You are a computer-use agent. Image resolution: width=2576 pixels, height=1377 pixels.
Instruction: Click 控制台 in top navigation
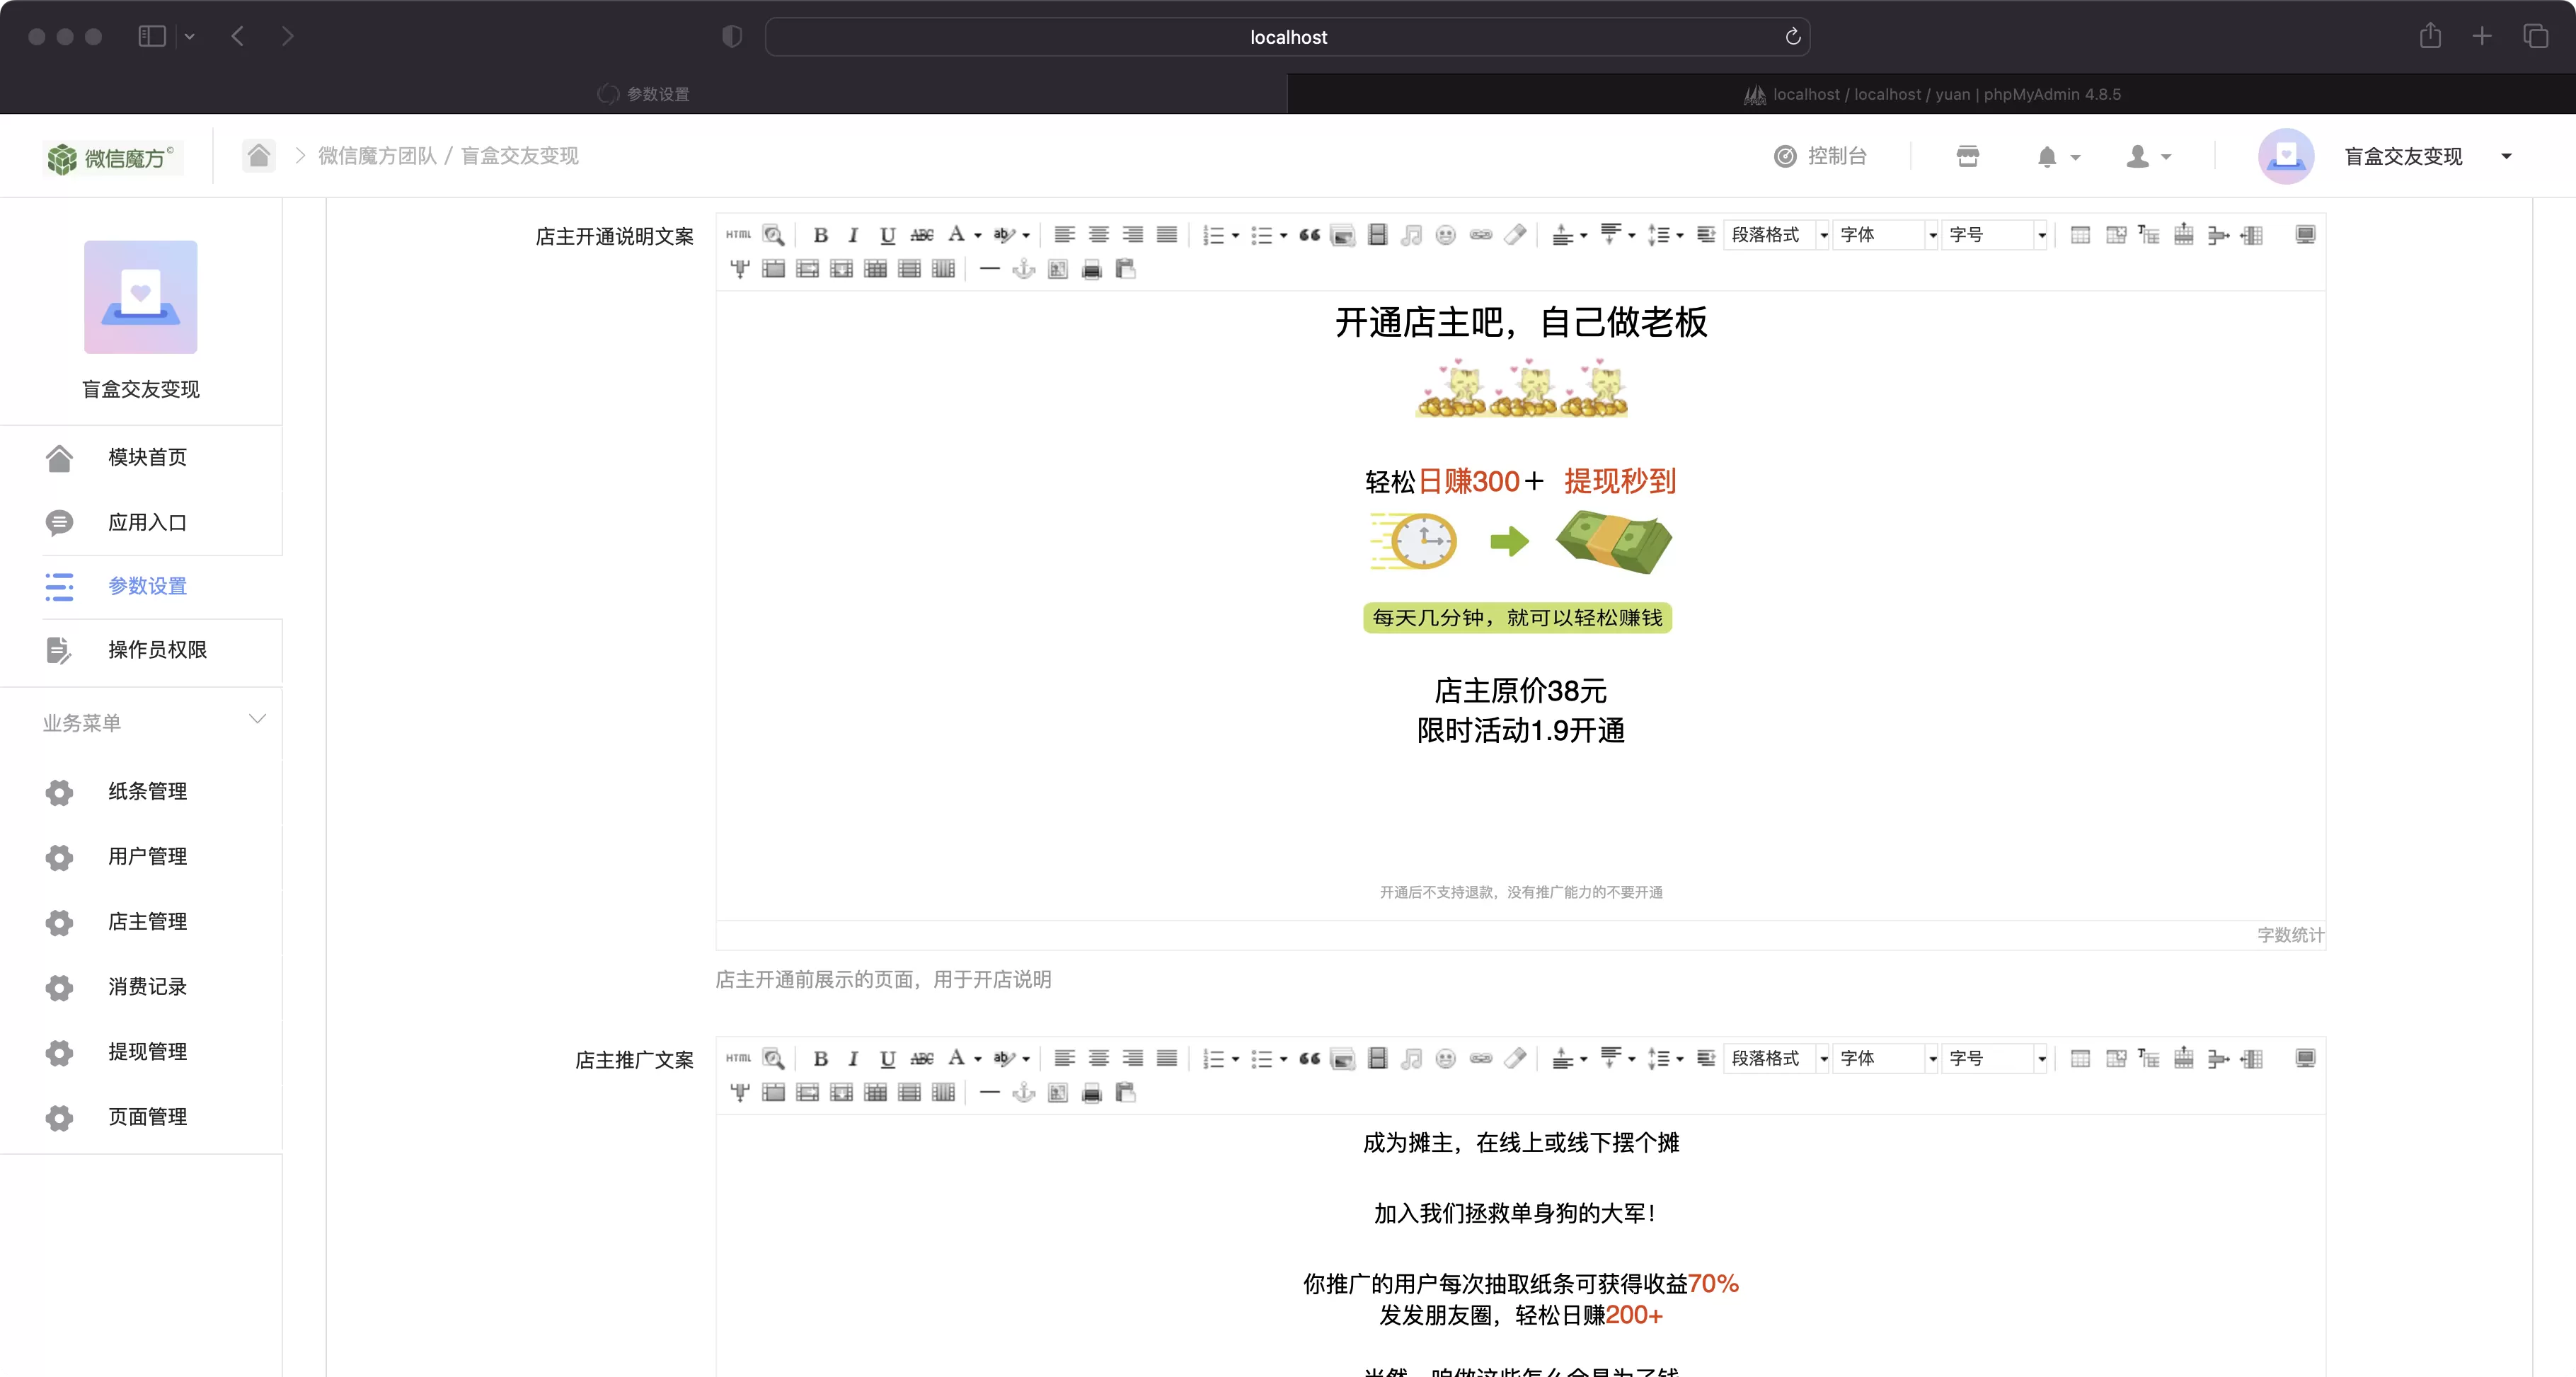(x=1821, y=156)
